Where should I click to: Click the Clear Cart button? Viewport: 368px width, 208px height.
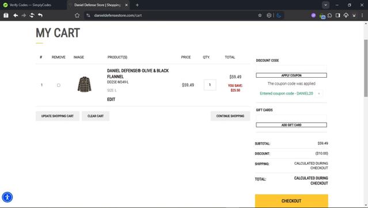(x=96, y=116)
